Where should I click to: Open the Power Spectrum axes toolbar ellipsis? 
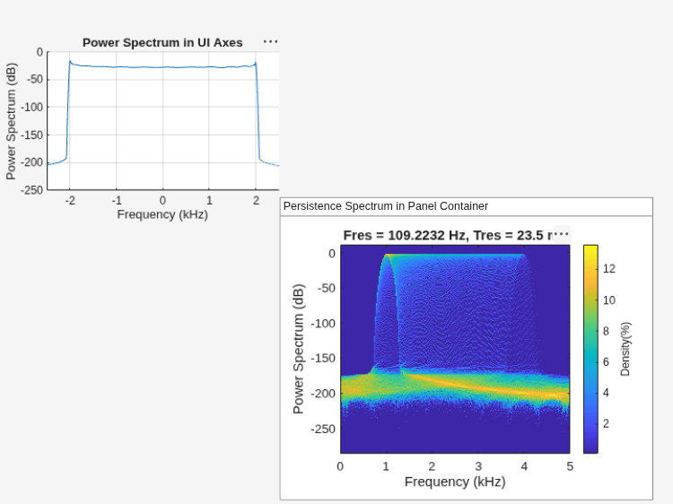[270, 41]
